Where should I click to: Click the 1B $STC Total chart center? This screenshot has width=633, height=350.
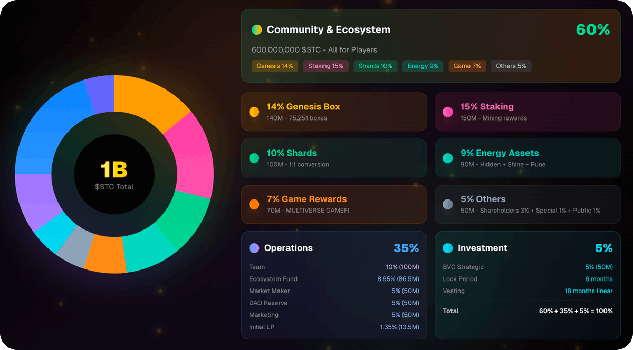coord(114,175)
